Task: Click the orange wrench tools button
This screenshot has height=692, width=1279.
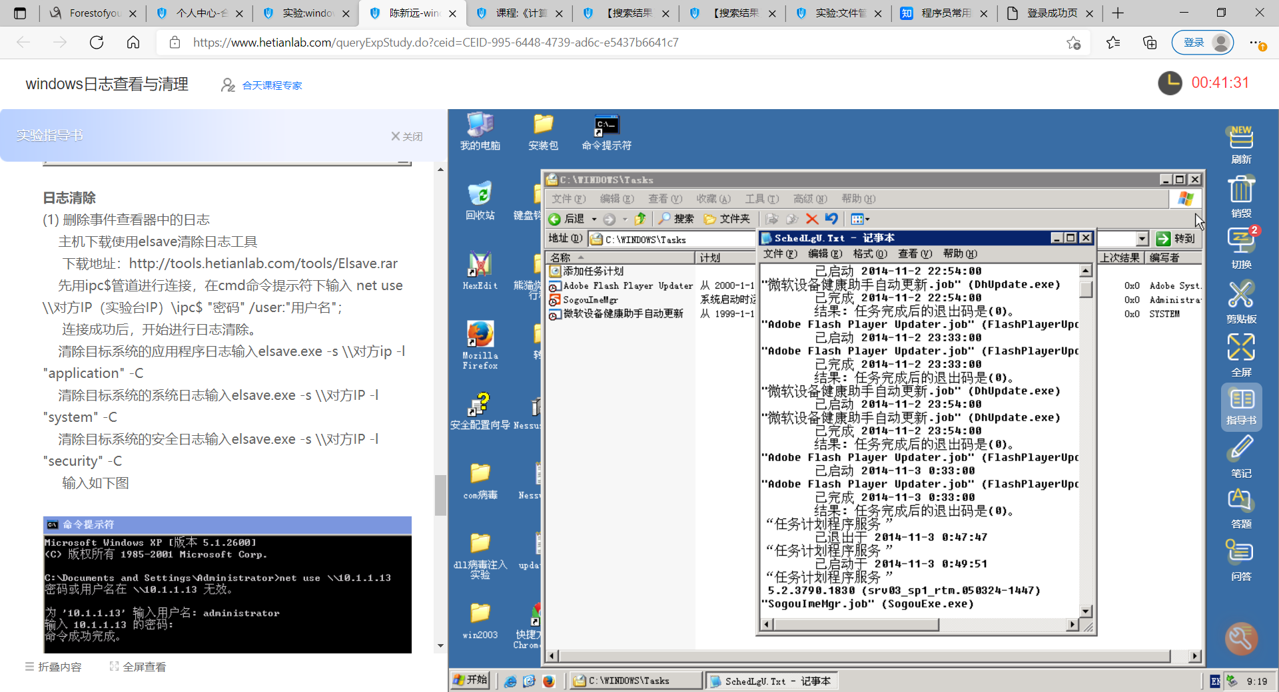Action: pos(1242,639)
